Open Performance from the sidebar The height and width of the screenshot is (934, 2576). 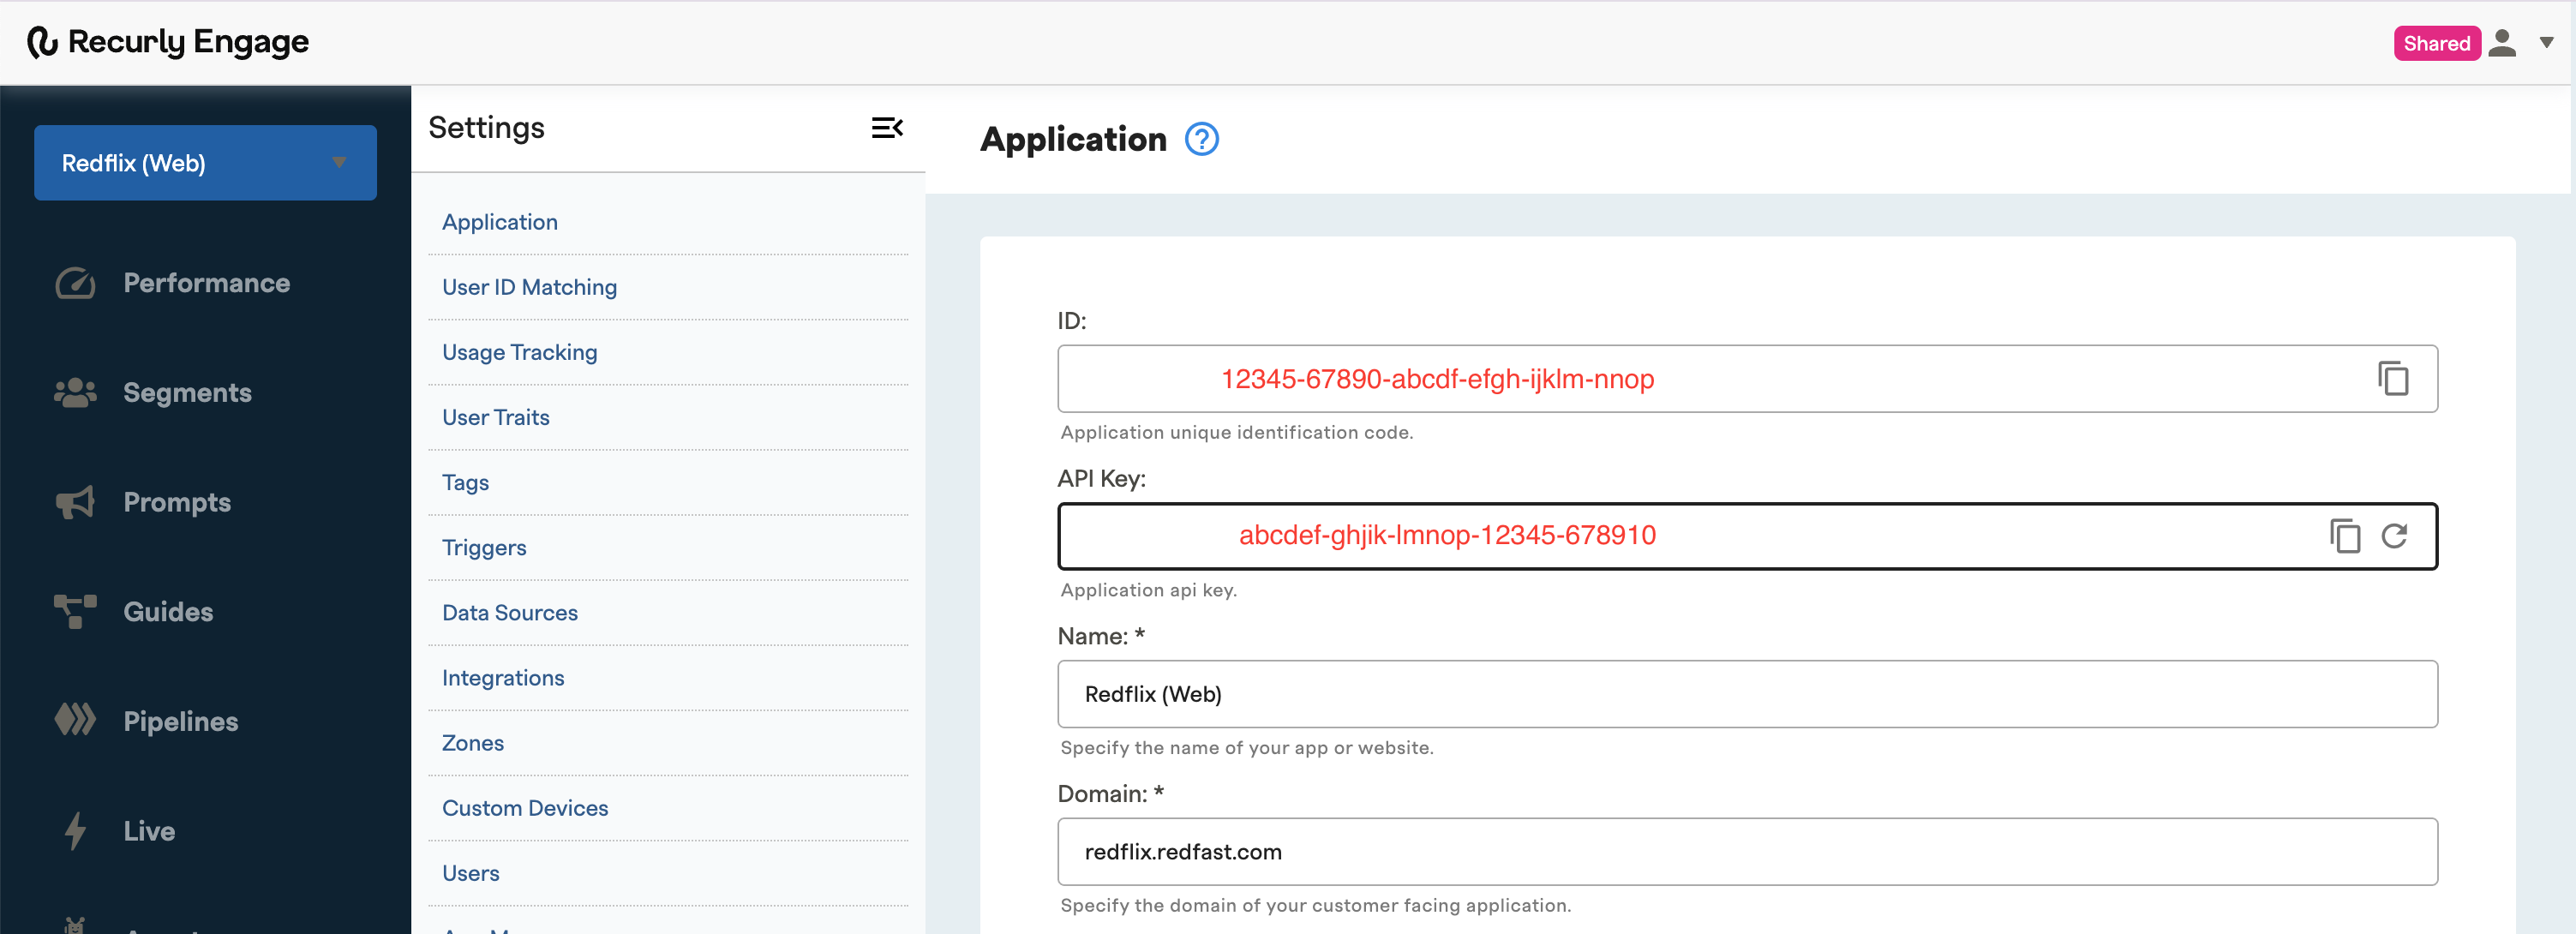206,283
